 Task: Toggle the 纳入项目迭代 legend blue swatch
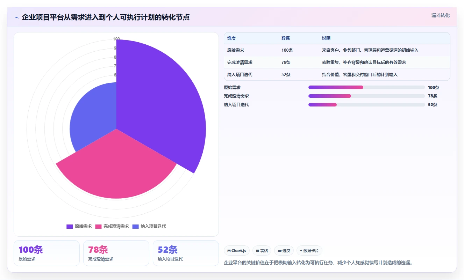pos(136,226)
